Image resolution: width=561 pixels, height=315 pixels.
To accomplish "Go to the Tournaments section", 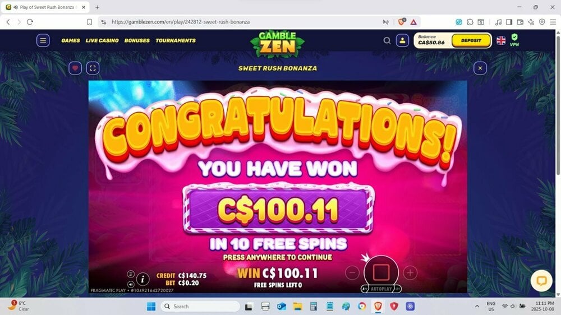I will point(175,40).
